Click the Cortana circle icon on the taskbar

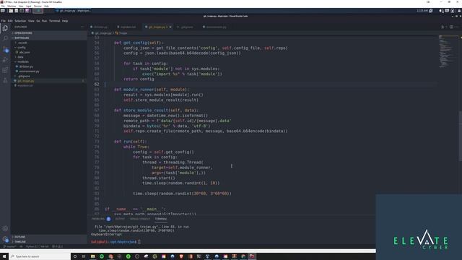[x=75, y=256]
